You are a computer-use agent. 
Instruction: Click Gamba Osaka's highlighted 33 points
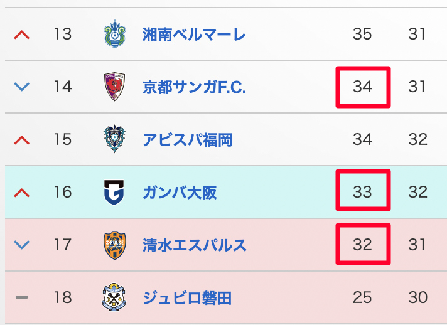[x=363, y=192]
